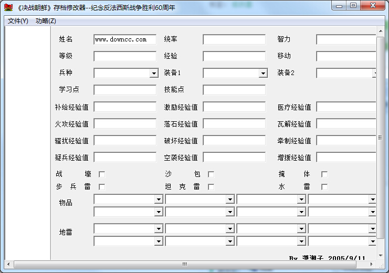Click the application icon in the title bar
The image size is (389, 273).
[8, 7]
